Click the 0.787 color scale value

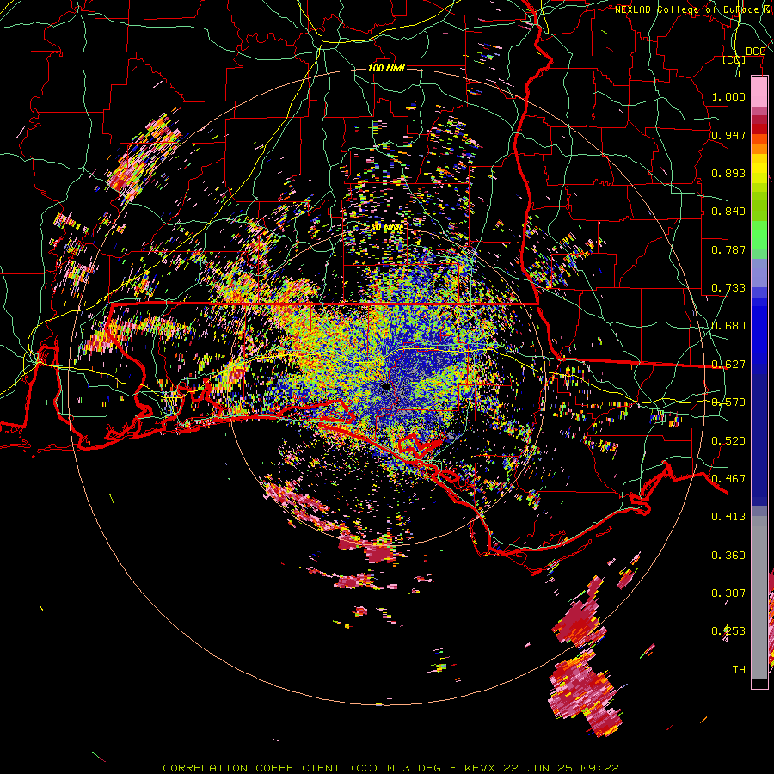(x=728, y=249)
